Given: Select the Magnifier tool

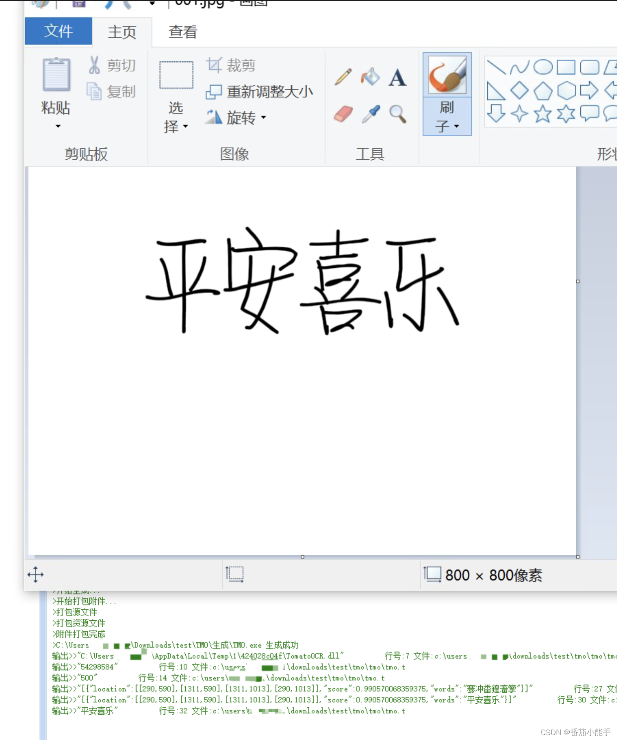Looking at the screenshot, I should (x=397, y=114).
